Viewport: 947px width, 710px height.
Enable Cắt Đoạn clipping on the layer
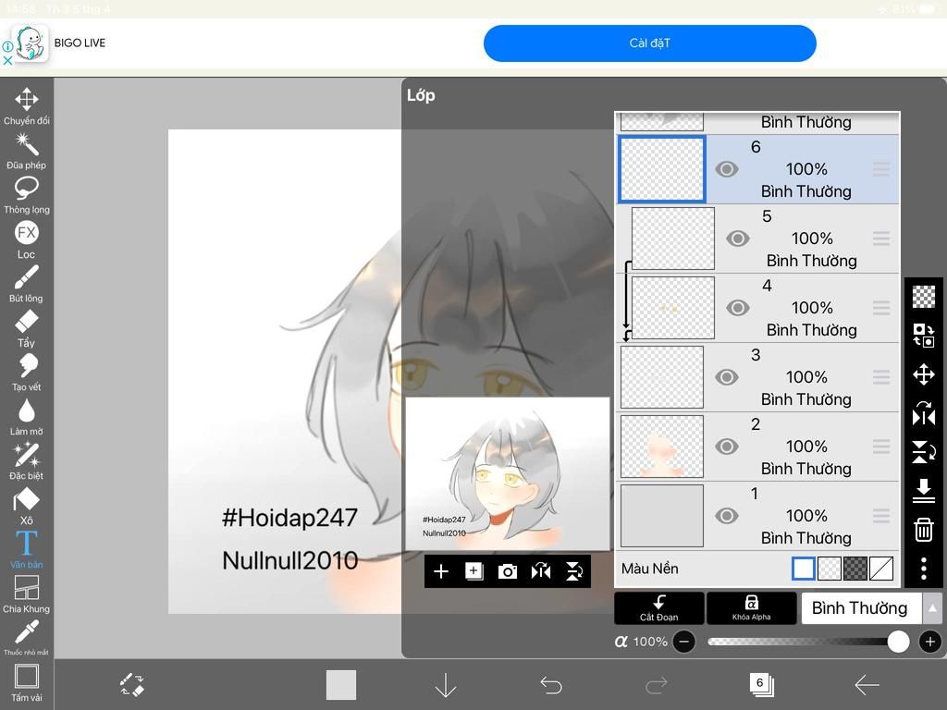[x=658, y=608]
